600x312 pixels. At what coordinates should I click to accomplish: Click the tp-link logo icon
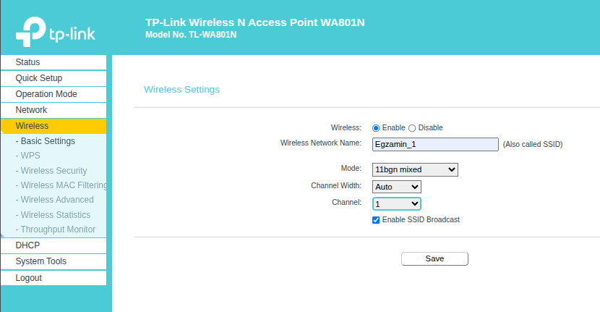pos(30,32)
